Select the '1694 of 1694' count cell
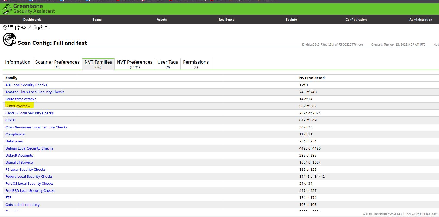This screenshot has width=439, height=217. click(310, 163)
